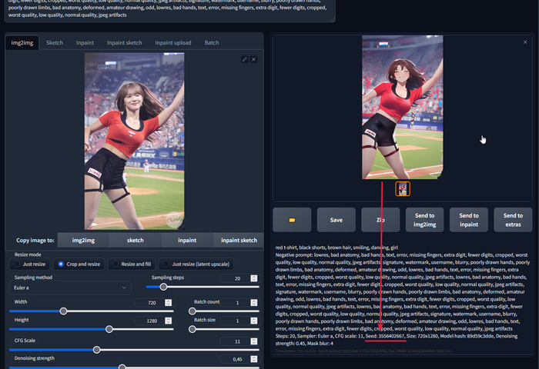Copy image to inpaint
539x369 pixels.
181,240
